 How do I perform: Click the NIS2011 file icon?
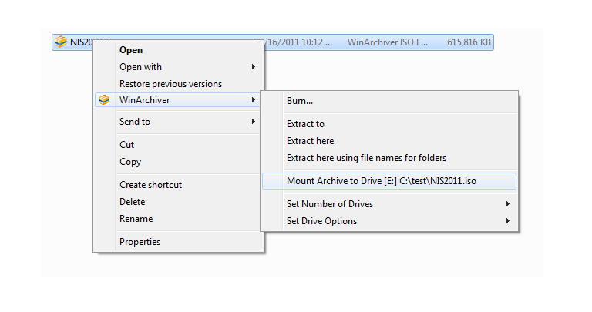tap(60, 42)
